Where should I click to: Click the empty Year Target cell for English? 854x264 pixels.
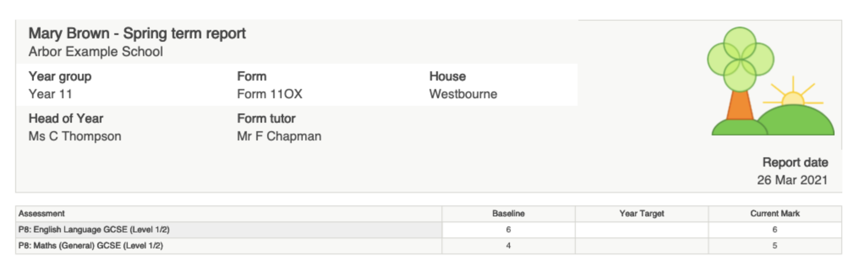point(641,229)
